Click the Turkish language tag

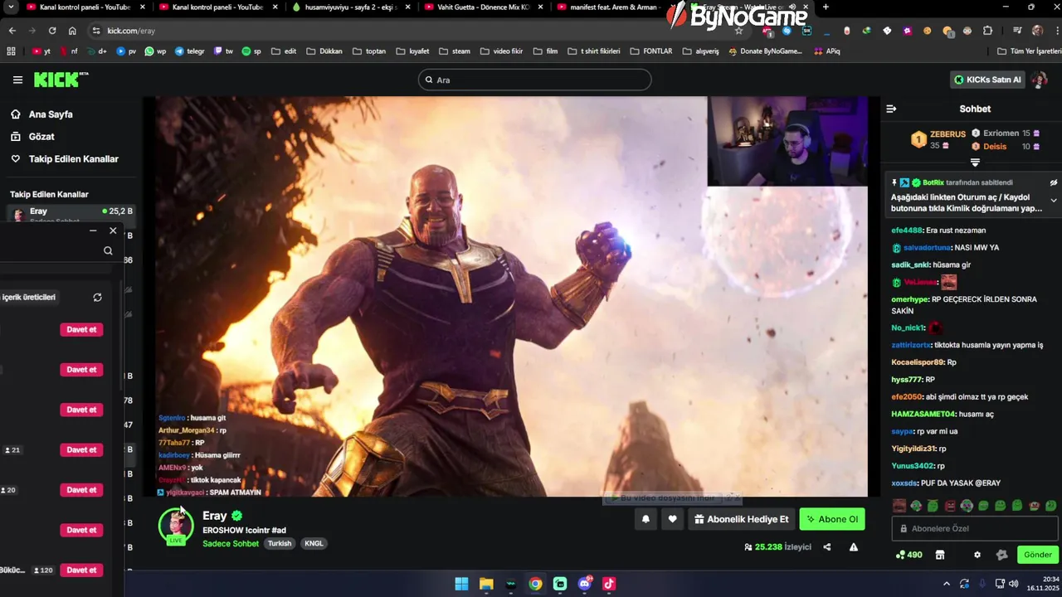tap(280, 544)
